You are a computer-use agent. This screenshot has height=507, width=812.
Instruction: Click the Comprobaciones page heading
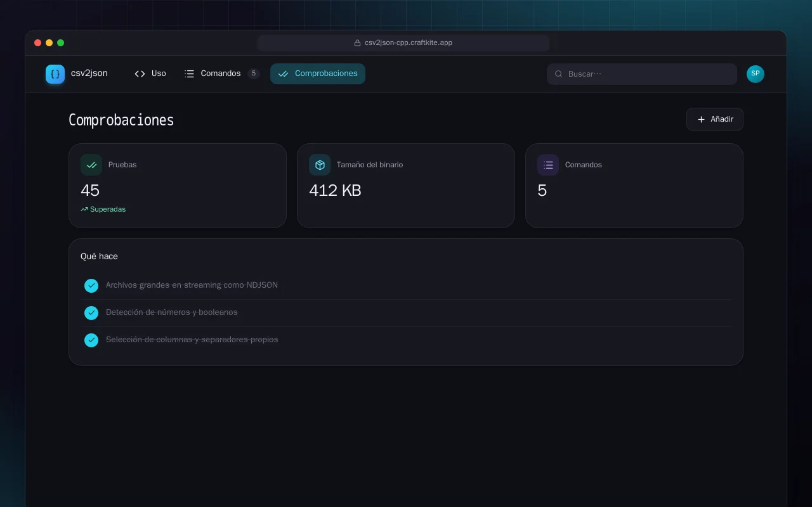click(x=121, y=120)
